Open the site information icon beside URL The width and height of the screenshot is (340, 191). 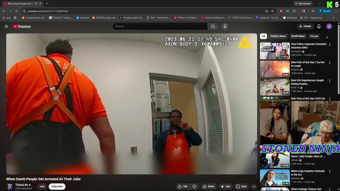24,11
